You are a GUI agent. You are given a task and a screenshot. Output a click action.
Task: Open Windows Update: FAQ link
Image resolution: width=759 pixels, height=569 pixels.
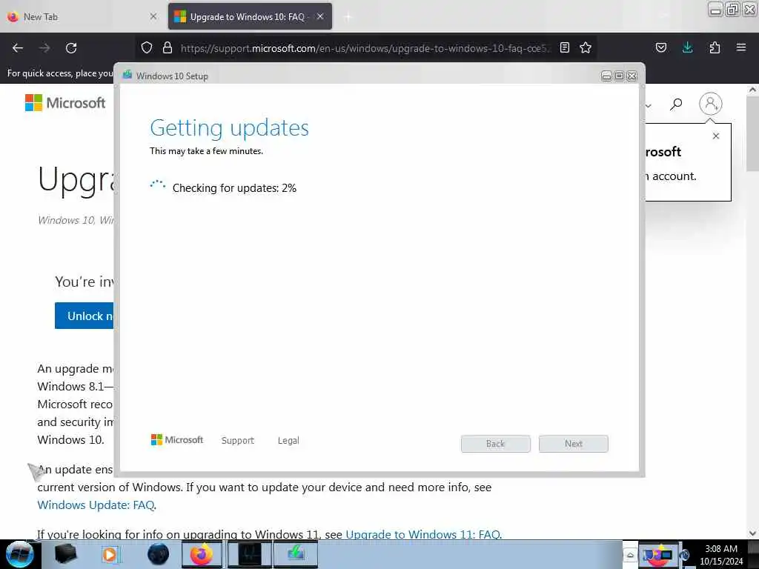pyautogui.click(x=96, y=505)
